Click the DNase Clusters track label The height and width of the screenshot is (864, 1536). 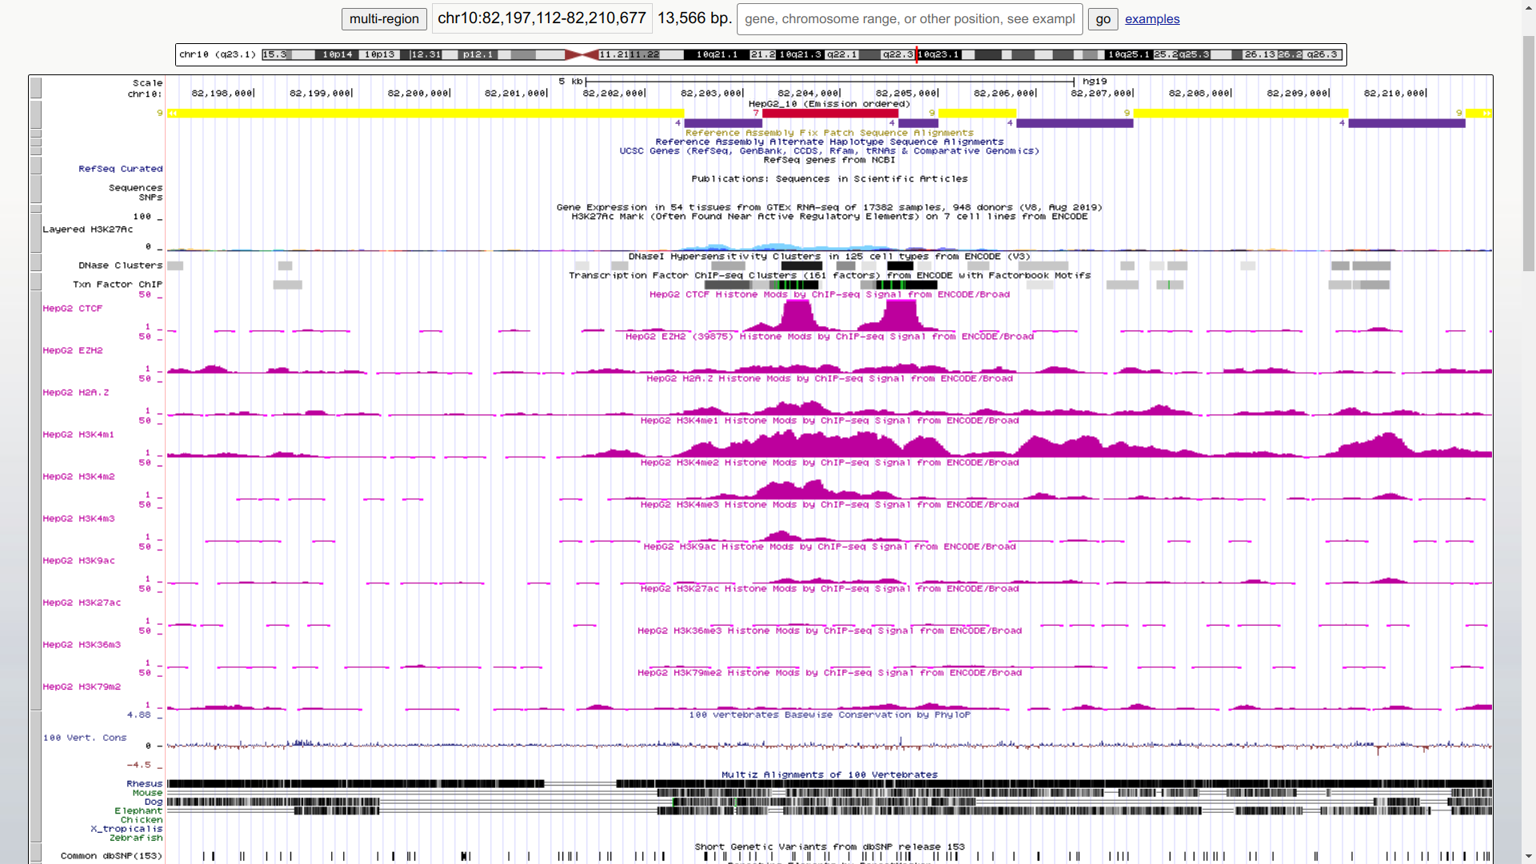[x=121, y=266]
